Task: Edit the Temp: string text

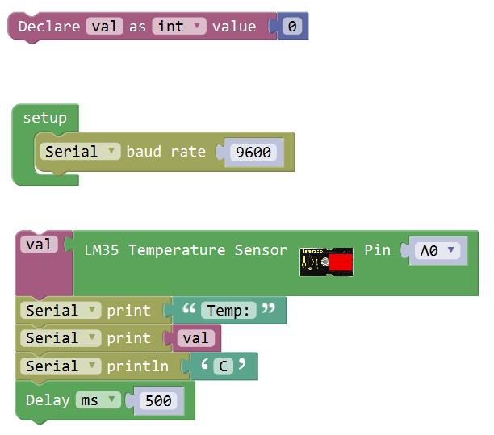Action: [x=228, y=310]
